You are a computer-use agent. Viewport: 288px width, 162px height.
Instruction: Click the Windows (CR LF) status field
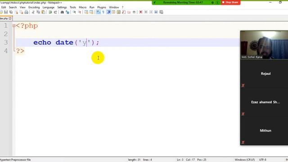[x=245, y=160]
